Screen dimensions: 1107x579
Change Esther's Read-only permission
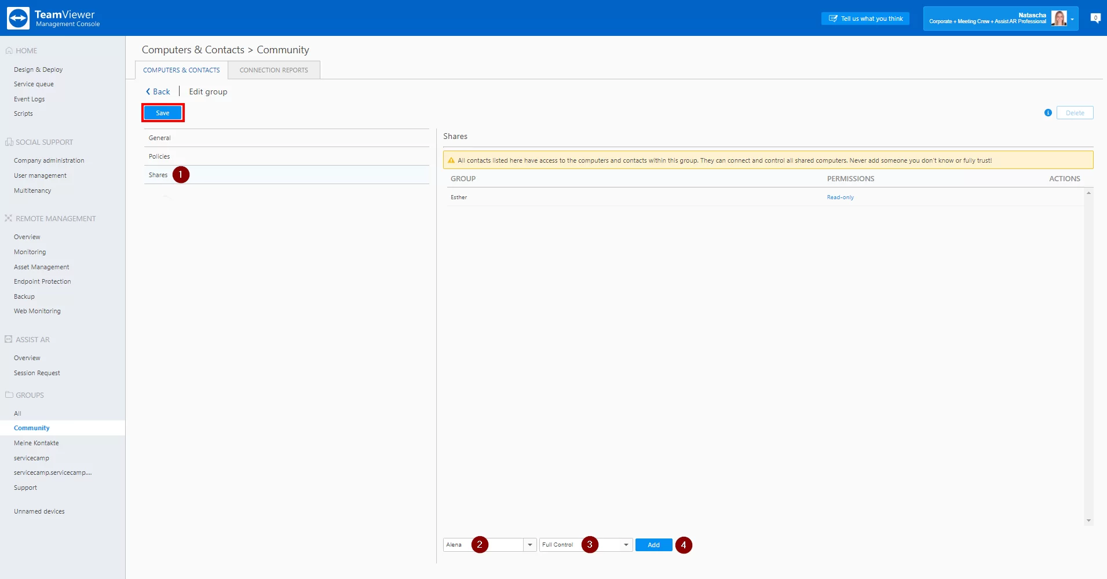point(840,197)
